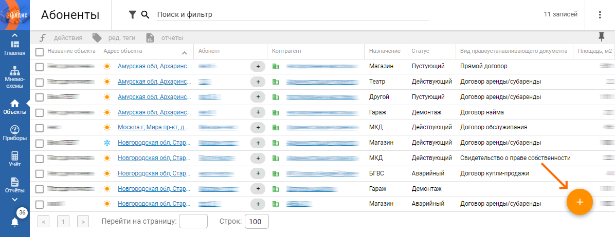Sort by Название объекта column header
Screen dimensions: 615x237
pyautogui.click(x=71, y=51)
